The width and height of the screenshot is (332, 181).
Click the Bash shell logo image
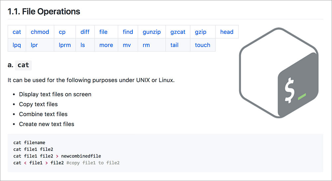point(279,73)
